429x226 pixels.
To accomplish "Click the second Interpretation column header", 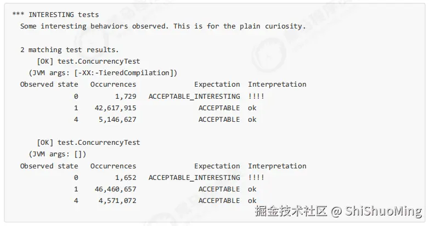I will [277, 166].
